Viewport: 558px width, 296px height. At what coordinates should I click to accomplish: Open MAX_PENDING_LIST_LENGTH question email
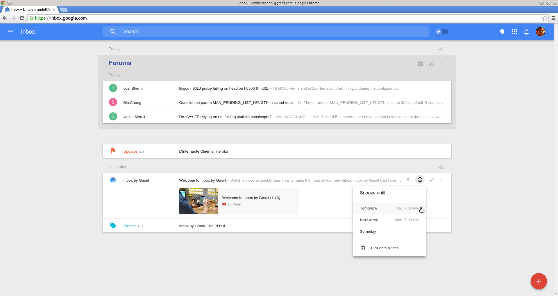point(277,102)
